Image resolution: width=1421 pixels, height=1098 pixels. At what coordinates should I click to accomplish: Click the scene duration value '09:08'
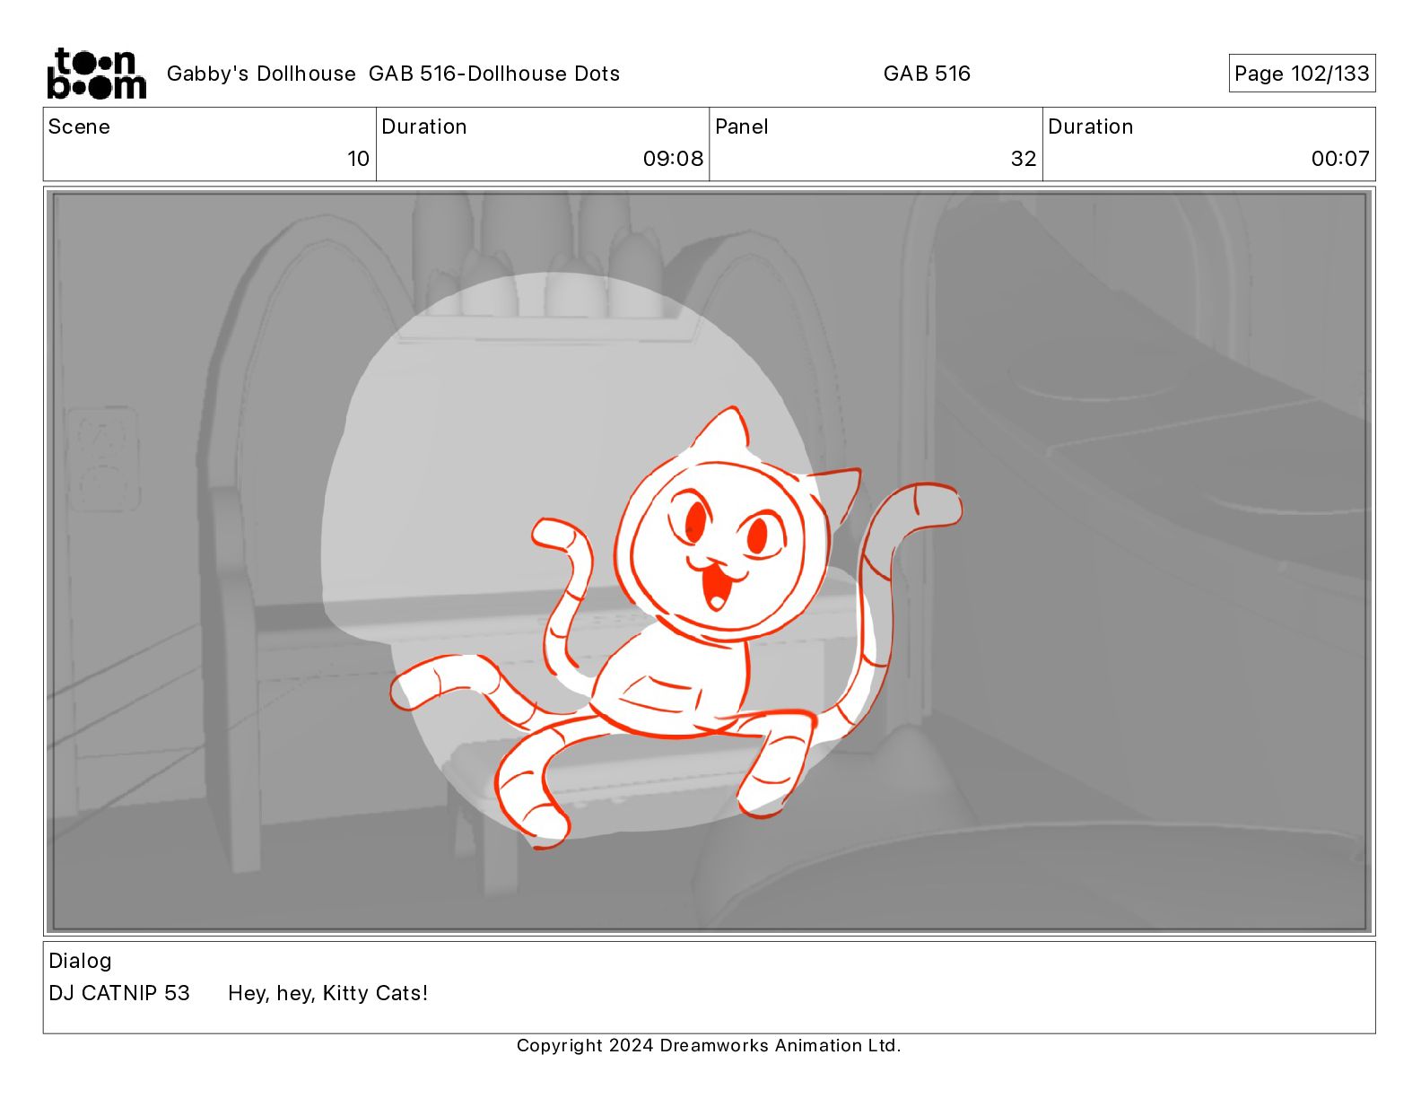click(673, 159)
